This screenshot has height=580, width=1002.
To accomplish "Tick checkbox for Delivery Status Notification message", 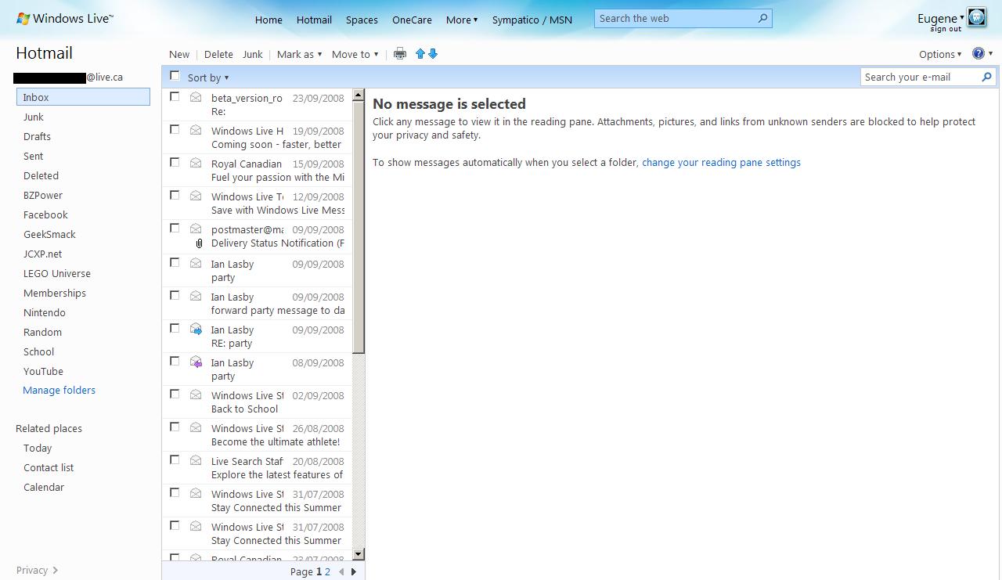I will (175, 228).
